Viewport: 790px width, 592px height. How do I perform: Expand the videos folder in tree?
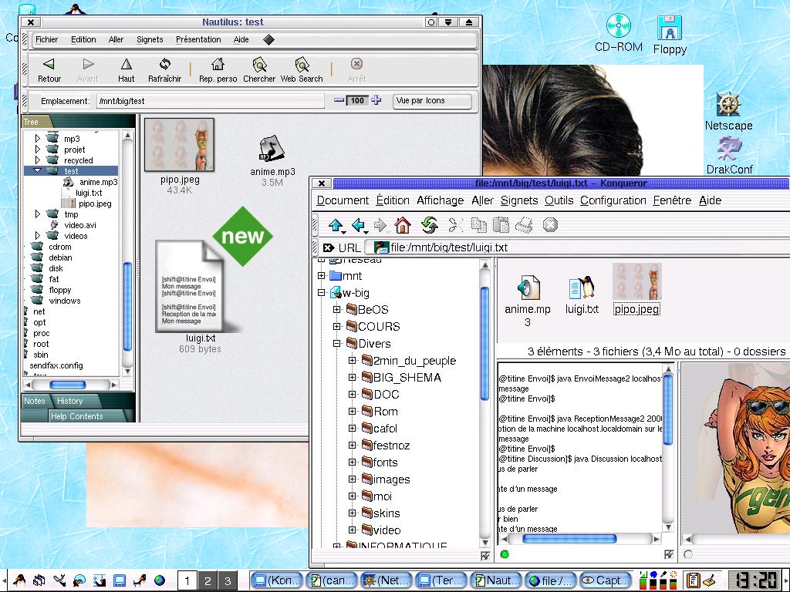point(38,236)
